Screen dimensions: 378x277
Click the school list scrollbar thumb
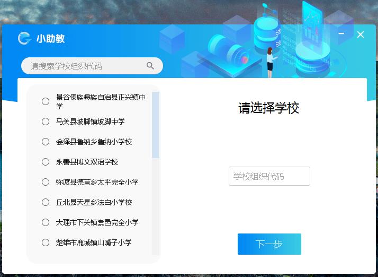[156, 125]
